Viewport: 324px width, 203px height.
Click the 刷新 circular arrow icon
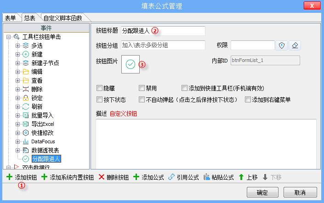coord(26,107)
